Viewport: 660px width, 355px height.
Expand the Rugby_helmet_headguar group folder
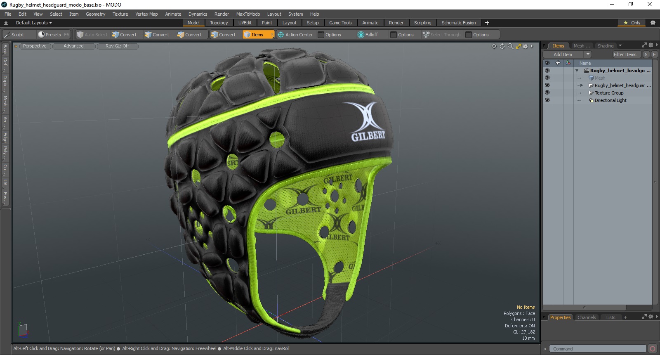(582, 85)
